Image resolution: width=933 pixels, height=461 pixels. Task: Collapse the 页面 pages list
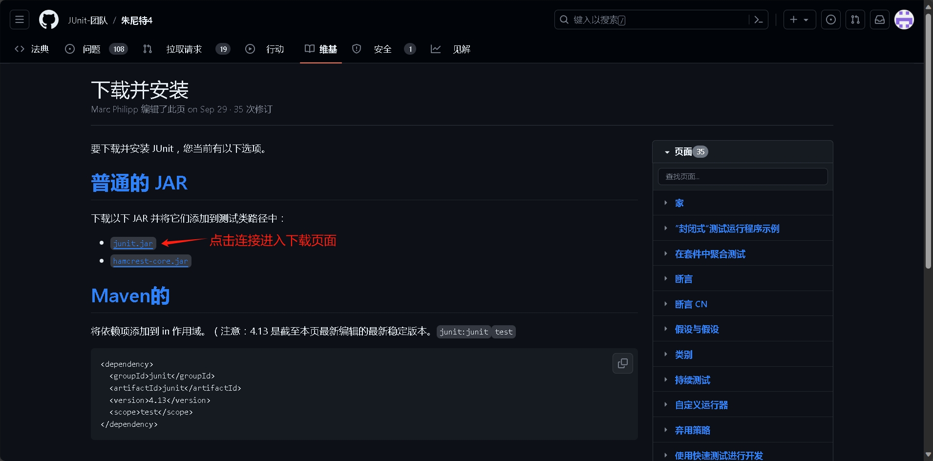coord(667,152)
